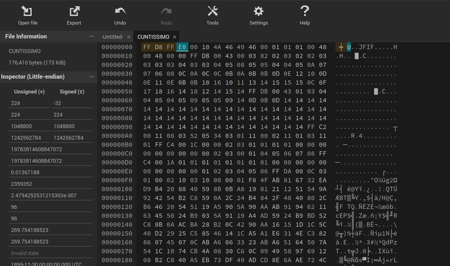
Task: Click the Redo arrow icon
Action: pyautogui.click(x=166, y=11)
